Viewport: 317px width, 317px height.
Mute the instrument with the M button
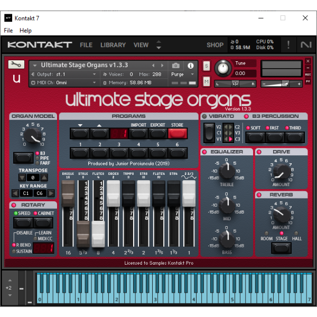tap(206, 81)
